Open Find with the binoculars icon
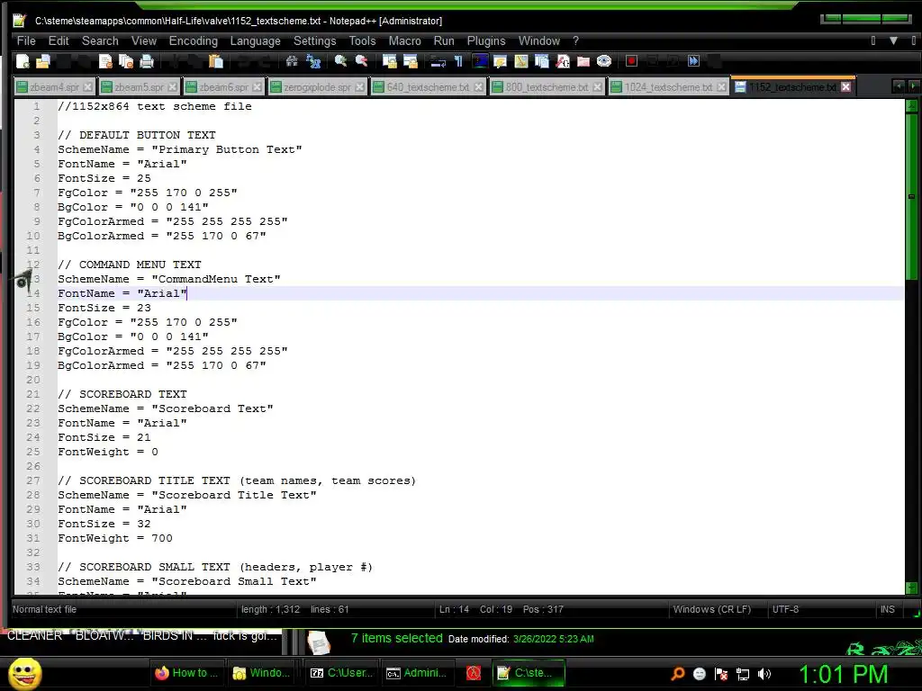Image resolution: width=922 pixels, height=691 pixels. point(292,61)
